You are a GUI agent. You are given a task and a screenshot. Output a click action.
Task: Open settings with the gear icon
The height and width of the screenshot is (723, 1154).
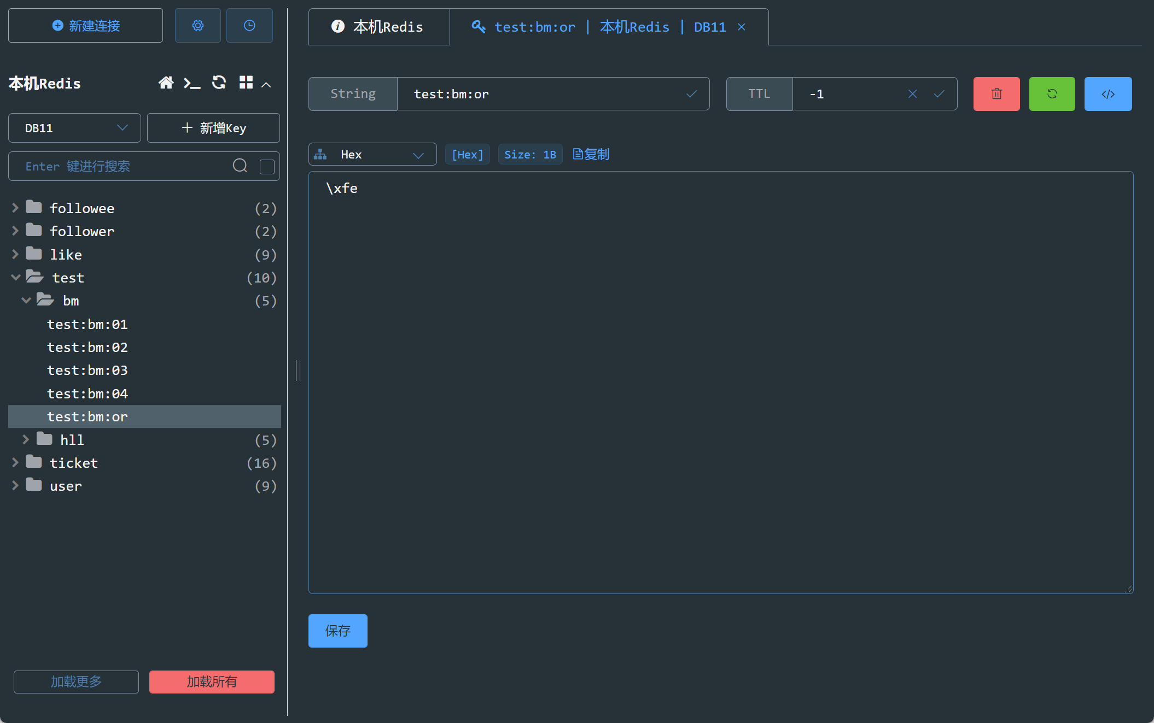pos(197,26)
